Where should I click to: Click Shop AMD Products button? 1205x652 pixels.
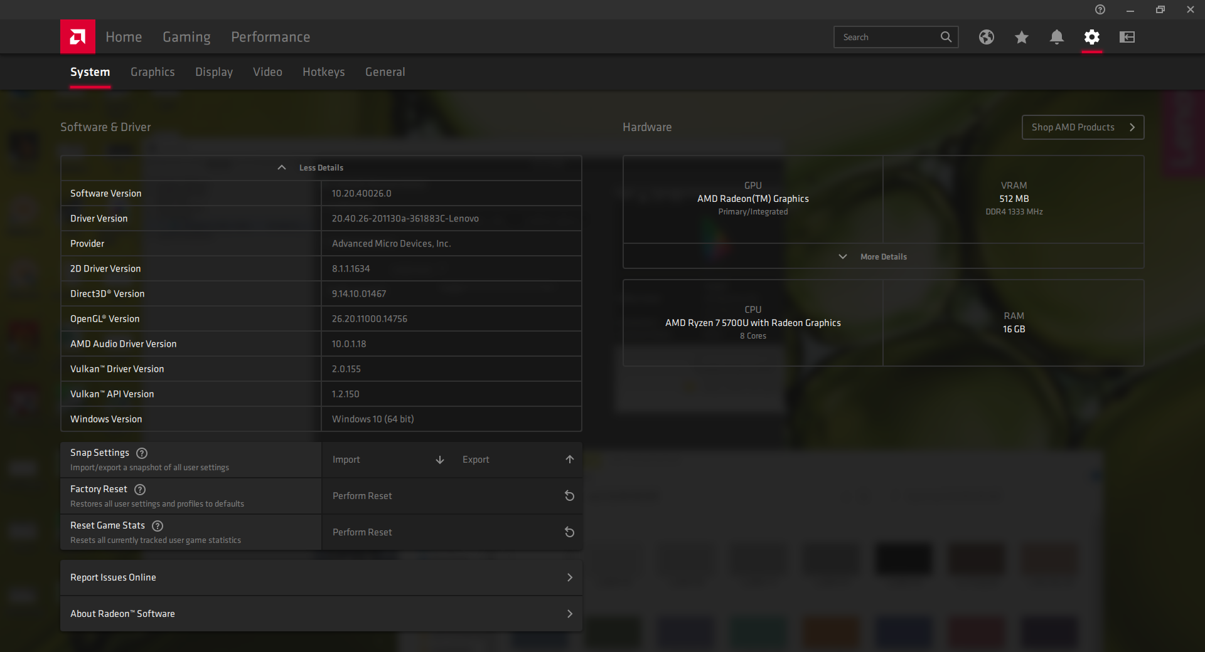(1083, 127)
